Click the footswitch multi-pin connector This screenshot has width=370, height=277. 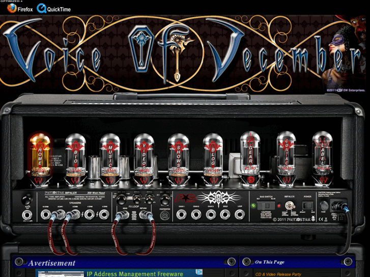click(x=165, y=216)
